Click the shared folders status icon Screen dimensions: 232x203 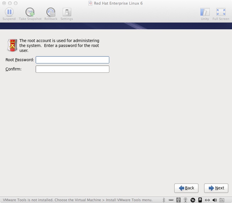pyautogui.click(x=222, y=200)
